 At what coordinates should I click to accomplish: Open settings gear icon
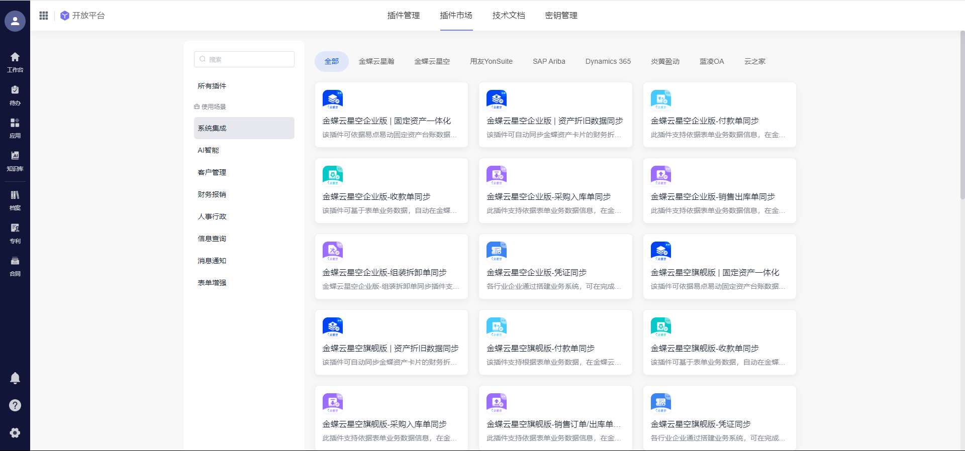tap(15, 432)
